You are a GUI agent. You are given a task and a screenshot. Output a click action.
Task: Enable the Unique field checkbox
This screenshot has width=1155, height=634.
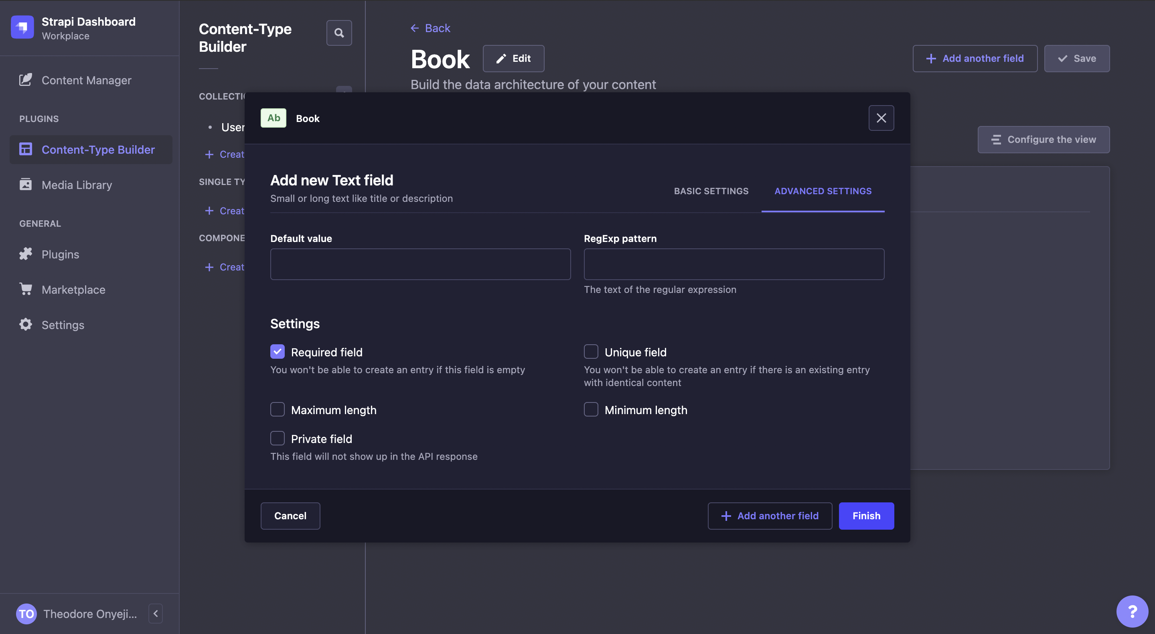point(591,352)
